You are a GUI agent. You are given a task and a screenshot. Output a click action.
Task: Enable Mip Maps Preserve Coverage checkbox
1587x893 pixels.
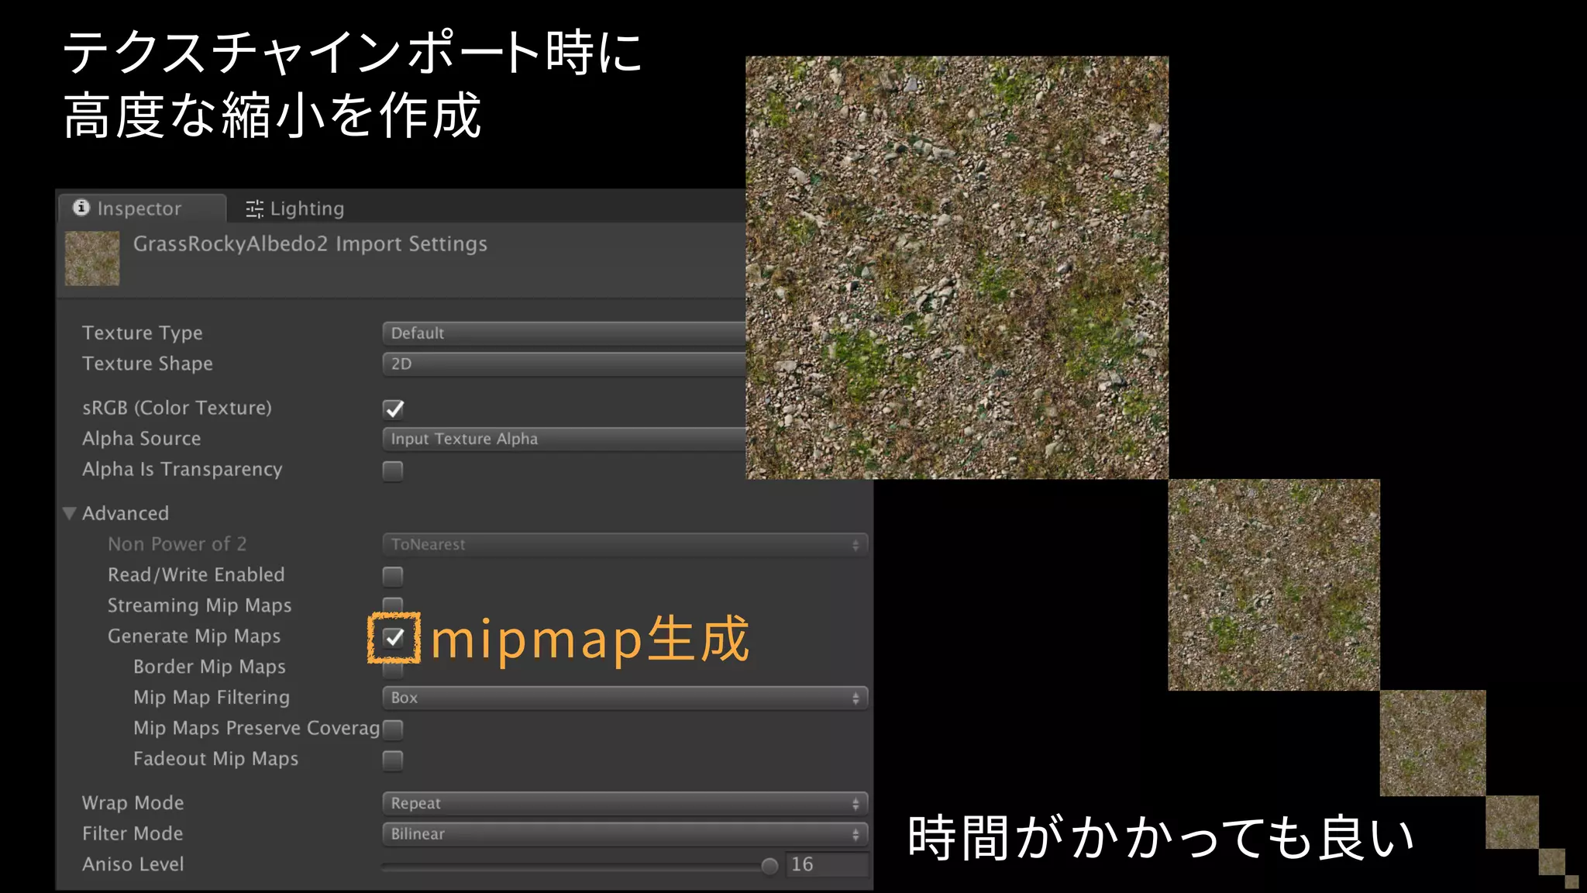pos(393,729)
